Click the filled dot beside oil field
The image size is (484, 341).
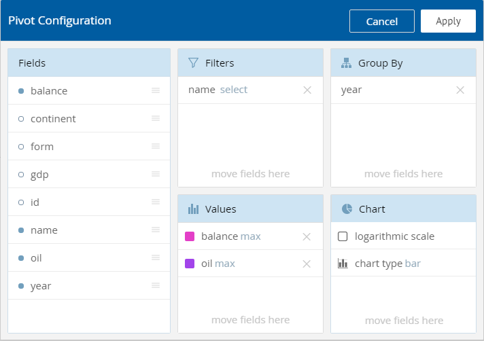coord(21,258)
